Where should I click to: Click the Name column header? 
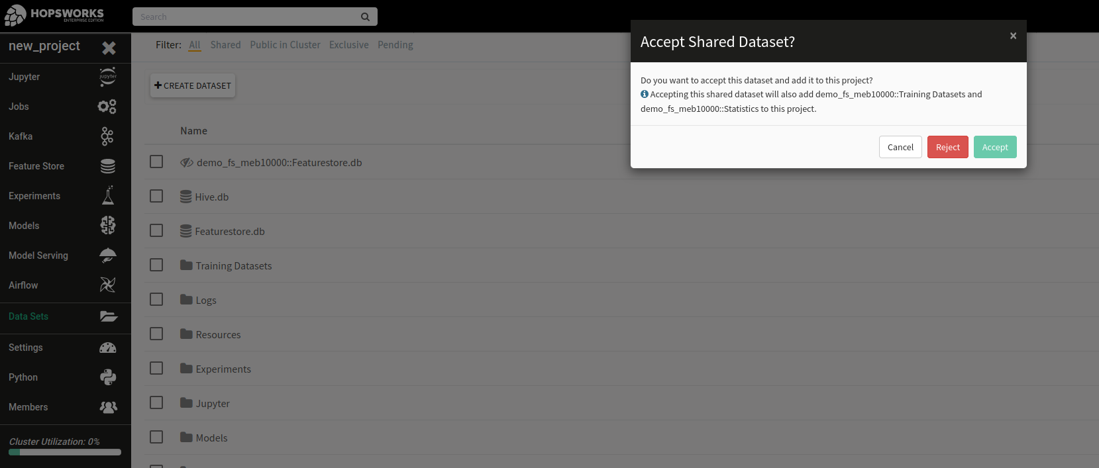pyautogui.click(x=193, y=130)
